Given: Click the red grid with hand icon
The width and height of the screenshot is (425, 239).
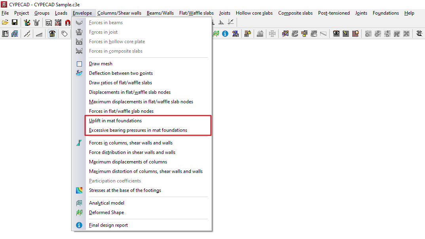Looking at the screenshot, I should coord(355,34).
